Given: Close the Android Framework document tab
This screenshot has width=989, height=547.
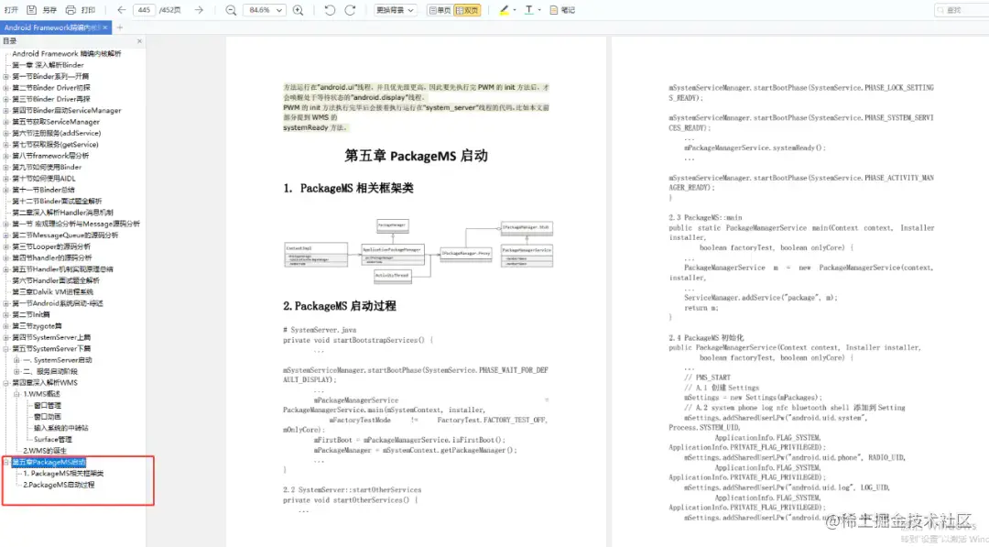Looking at the screenshot, I should pos(105,27).
